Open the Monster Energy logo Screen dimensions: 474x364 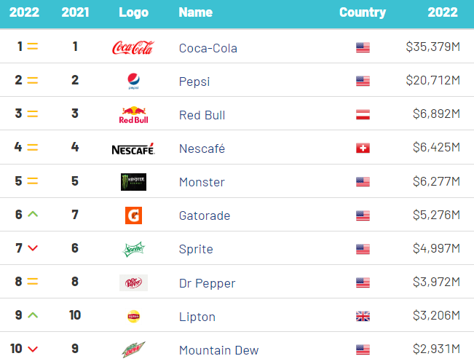133,182
